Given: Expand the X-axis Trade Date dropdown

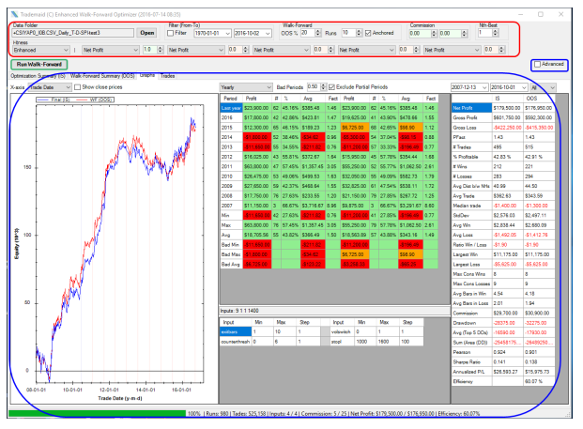Looking at the screenshot, I should [x=53, y=85].
